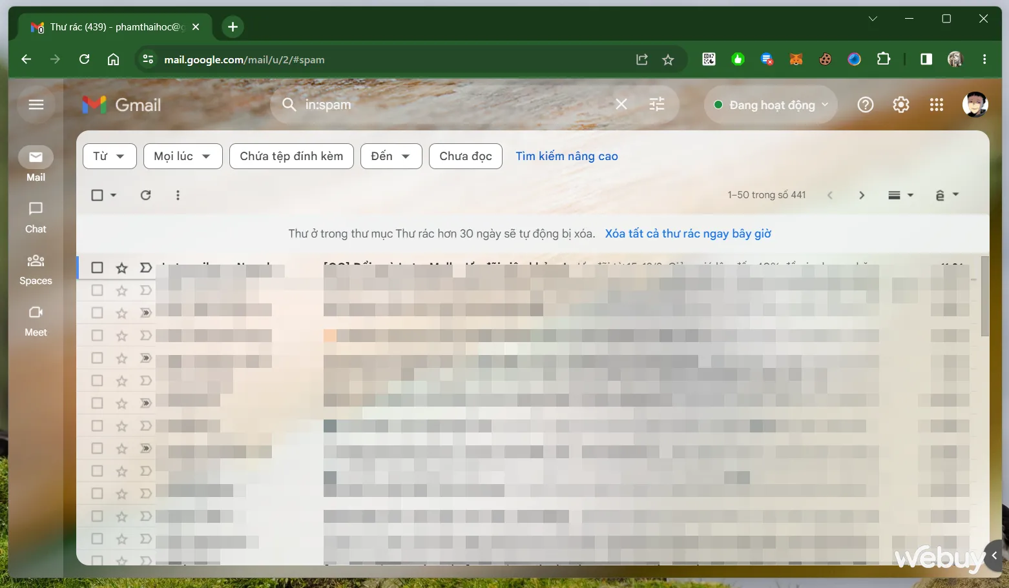
Task: Click "Xóa tất cả thư rác ngay bây giờ"
Action: coord(688,234)
